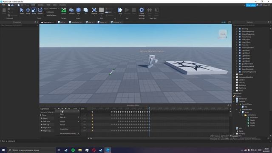This screenshot has width=272, height=153.
Task: Expand the Right Leg animation track
Action: click(42, 130)
